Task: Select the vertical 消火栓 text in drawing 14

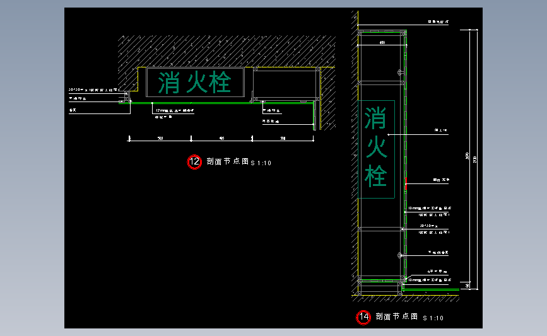Action: 376,147
